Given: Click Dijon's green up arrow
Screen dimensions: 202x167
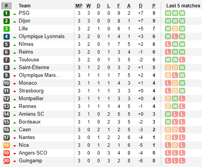Looking at the screenshot, I should [x=14, y=22].
